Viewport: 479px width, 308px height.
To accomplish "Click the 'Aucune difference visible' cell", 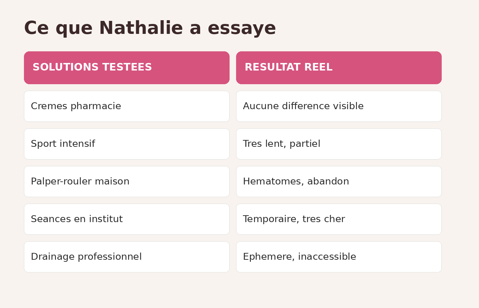I will click(x=339, y=106).
